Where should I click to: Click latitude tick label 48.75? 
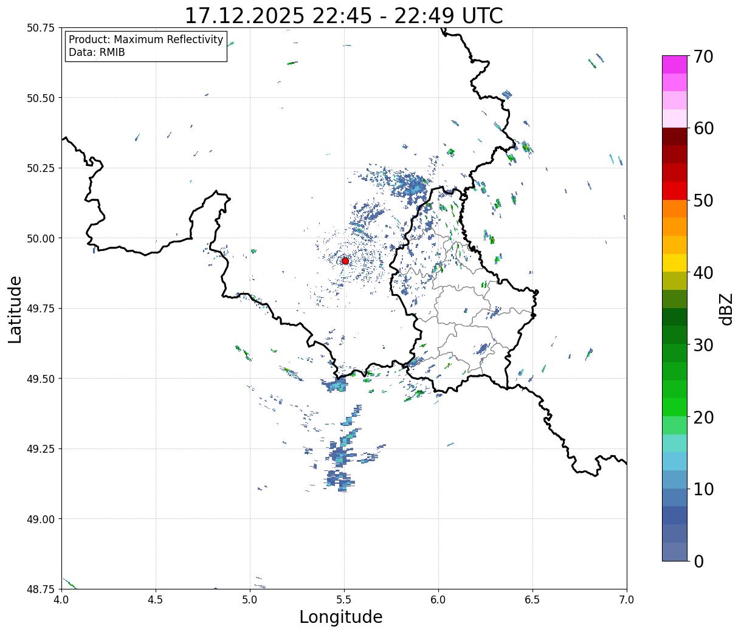pos(41,589)
